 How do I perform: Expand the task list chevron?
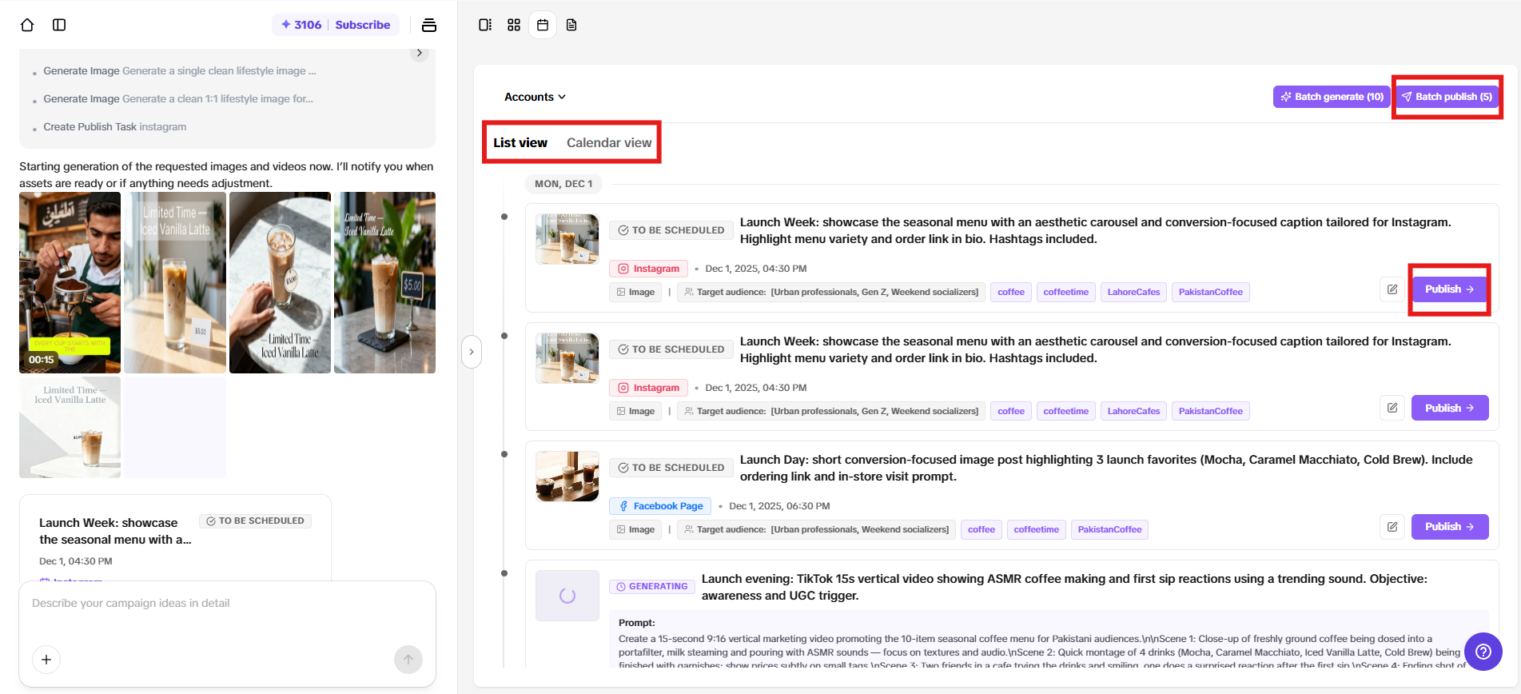[x=420, y=54]
